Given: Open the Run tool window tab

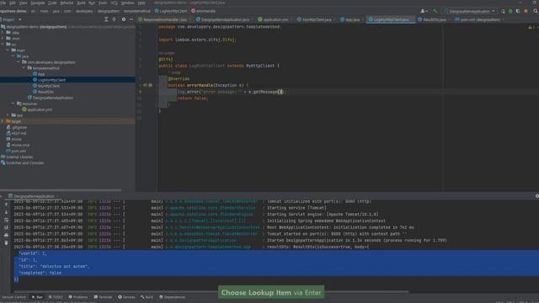Looking at the screenshot, I should point(37,297).
